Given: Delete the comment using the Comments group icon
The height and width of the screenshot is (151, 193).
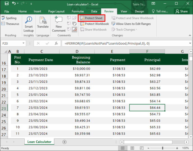Looking at the screenshot, I should pos(69,18).
